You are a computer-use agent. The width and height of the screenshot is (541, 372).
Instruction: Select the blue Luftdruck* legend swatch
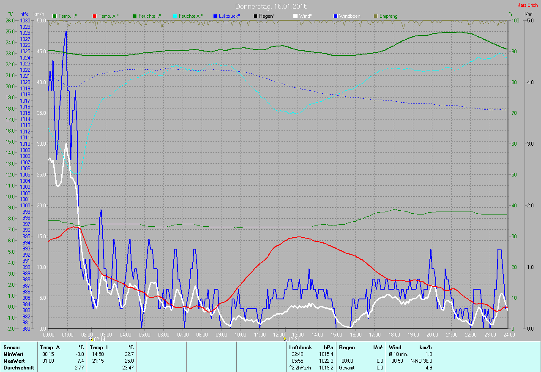tap(215, 16)
